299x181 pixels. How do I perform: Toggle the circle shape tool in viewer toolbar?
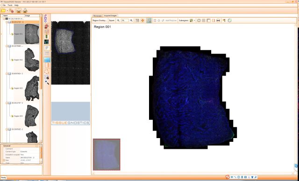(159, 21)
